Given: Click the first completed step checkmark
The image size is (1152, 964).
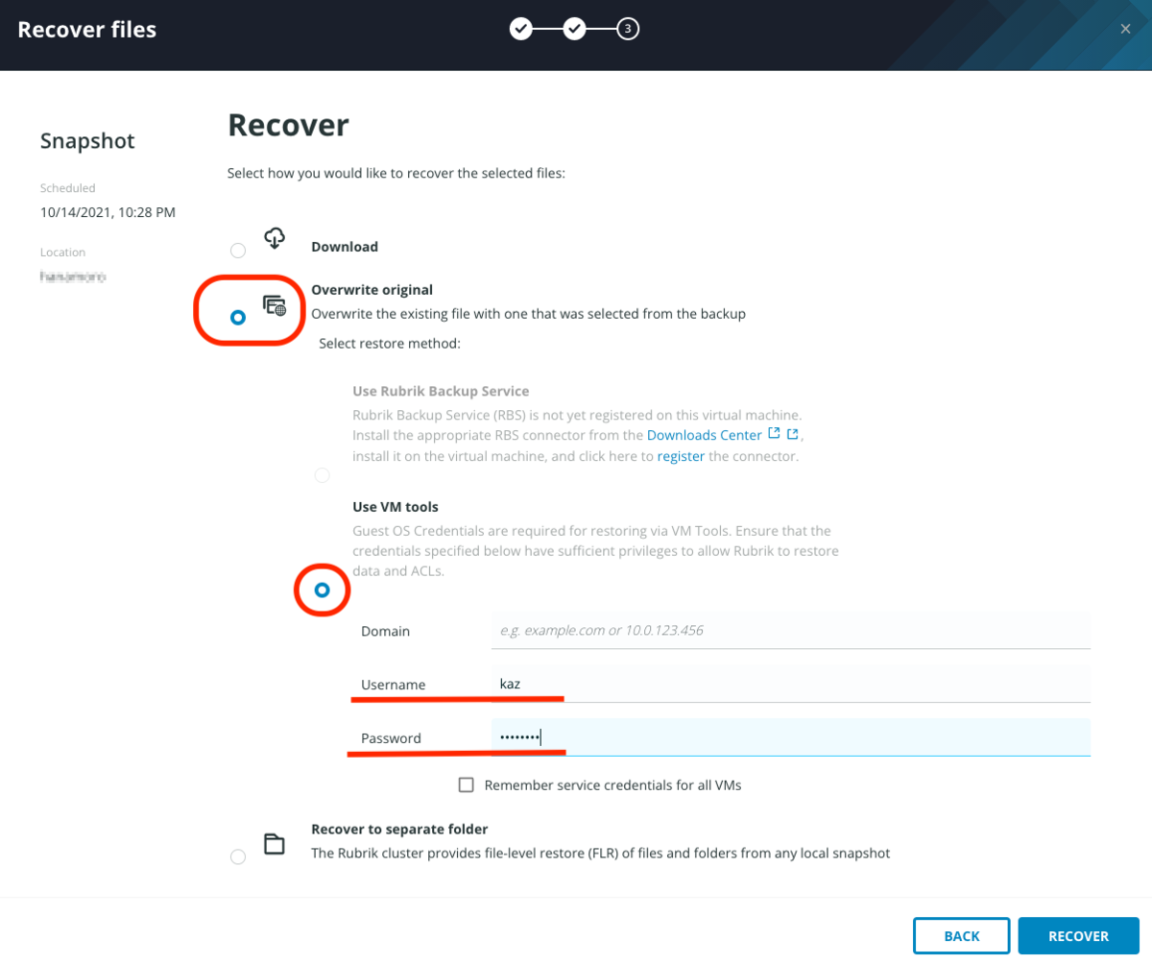Looking at the screenshot, I should (520, 29).
